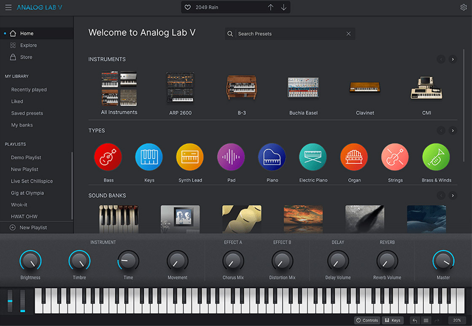Choose the Bass type icon
The width and height of the screenshot is (472, 326).
click(x=108, y=157)
